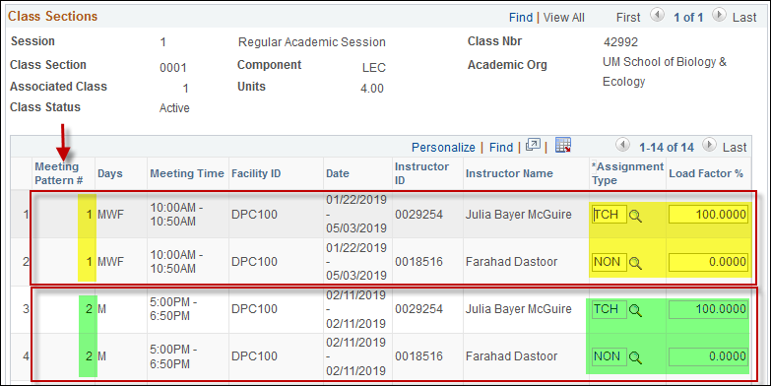This screenshot has height=386, width=771.
Task: Focus the TCH assignment type field in row 3
Action: pyautogui.click(x=610, y=309)
